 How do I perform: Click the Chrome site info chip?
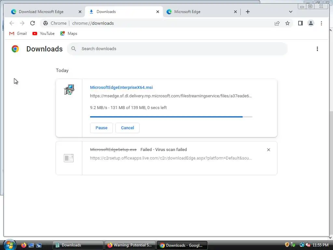(x=55, y=23)
